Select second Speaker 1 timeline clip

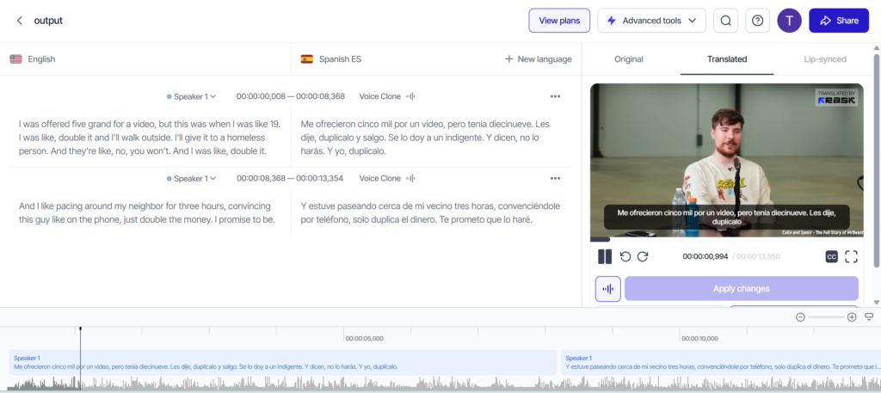pyautogui.click(x=721, y=362)
